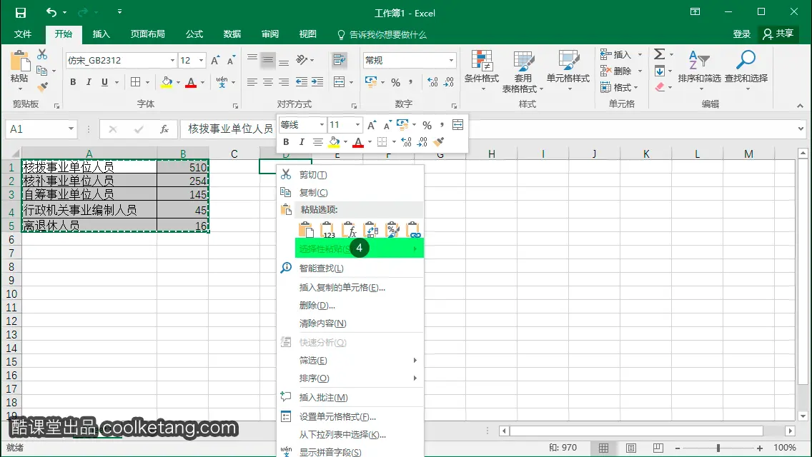812x457 pixels.
Task: Open the ribbon font size dropdown
Action: pyautogui.click(x=201, y=61)
